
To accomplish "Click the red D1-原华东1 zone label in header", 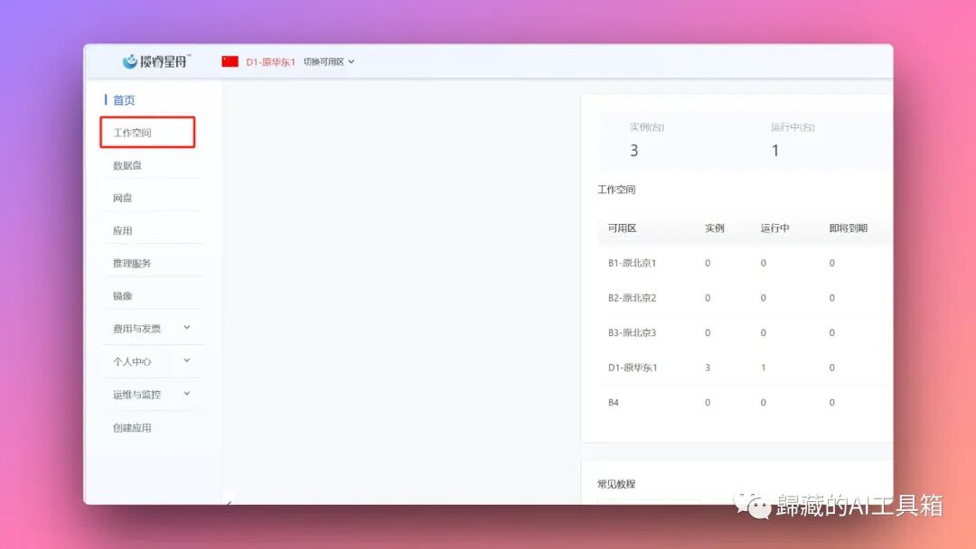I will (x=270, y=61).
